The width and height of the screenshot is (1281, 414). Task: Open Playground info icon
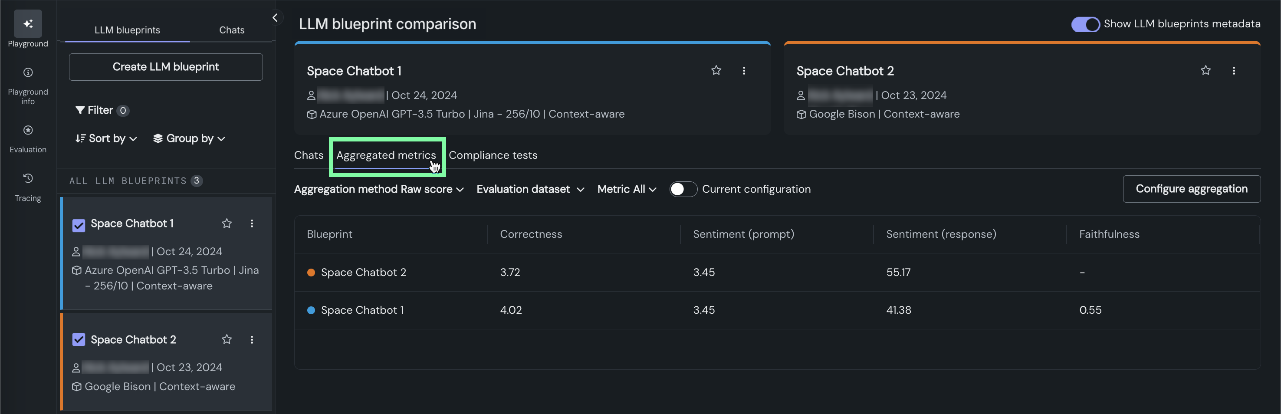pyautogui.click(x=28, y=72)
